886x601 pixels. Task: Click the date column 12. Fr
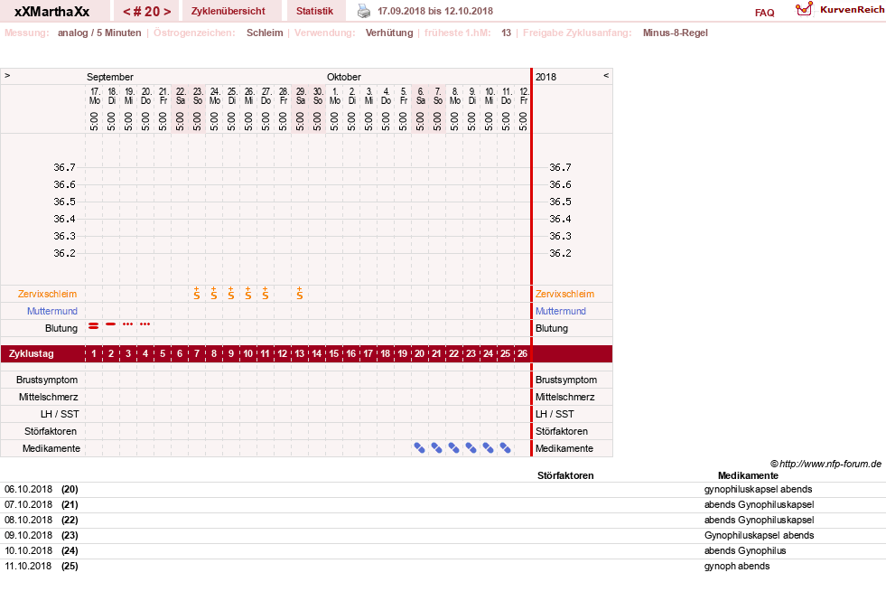(524, 108)
